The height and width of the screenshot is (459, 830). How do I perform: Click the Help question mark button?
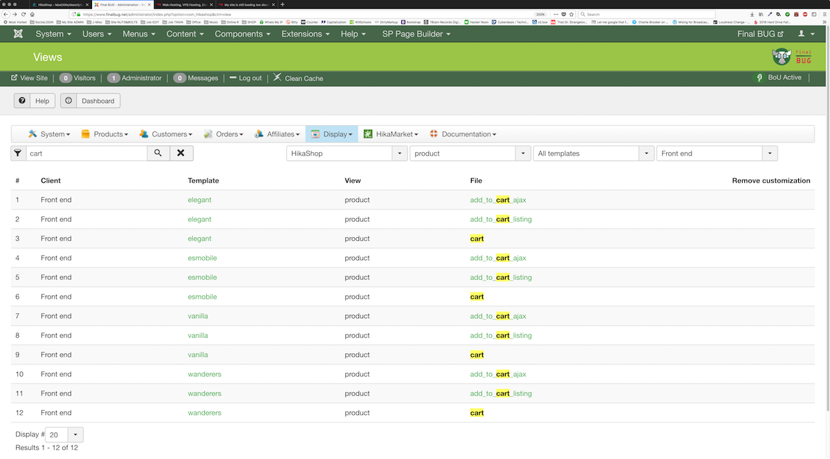[35, 101]
